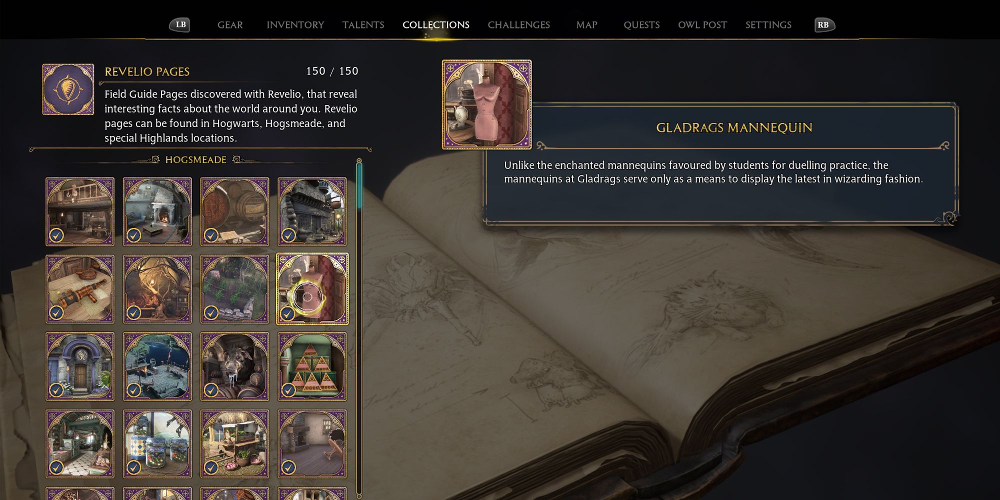Open the Settings tab
Image resolution: width=1000 pixels, height=500 pixels.
(x=768, y=25)
